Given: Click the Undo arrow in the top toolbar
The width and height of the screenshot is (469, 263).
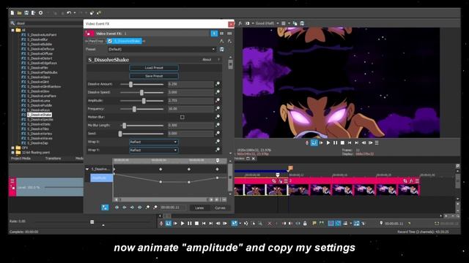Looking at the screenshot, I should point(69,13).
